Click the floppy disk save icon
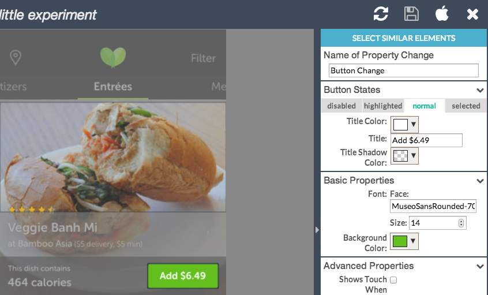Screen dimensions: 488x295 [x=411, y=14]
